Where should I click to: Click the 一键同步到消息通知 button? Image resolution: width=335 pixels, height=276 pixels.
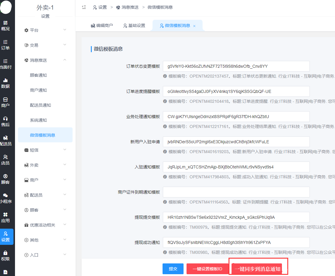point(257,269)
